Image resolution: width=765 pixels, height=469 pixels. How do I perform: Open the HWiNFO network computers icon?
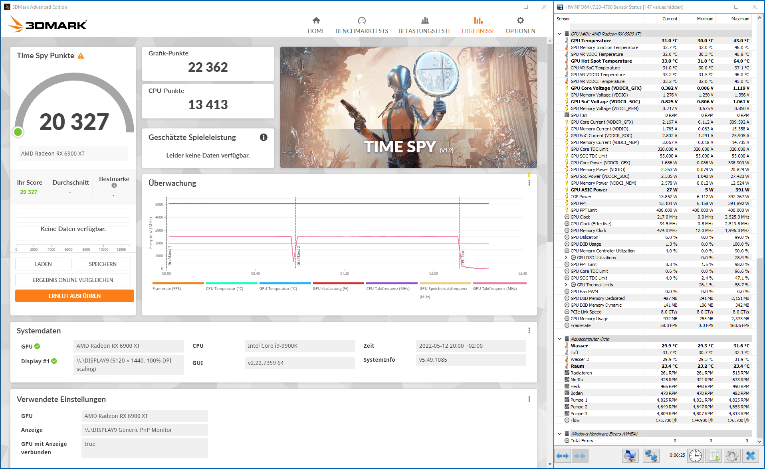click(651, 455)
